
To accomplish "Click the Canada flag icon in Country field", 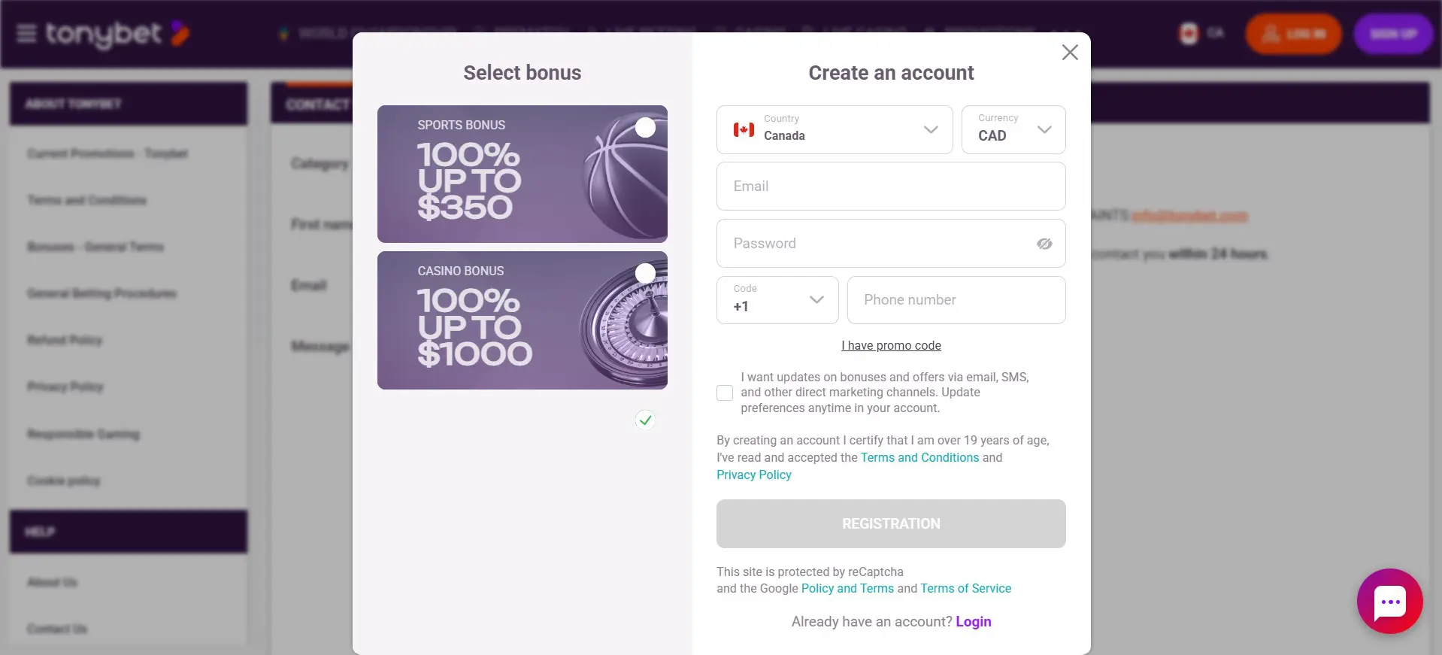I will tap(744, 129).
